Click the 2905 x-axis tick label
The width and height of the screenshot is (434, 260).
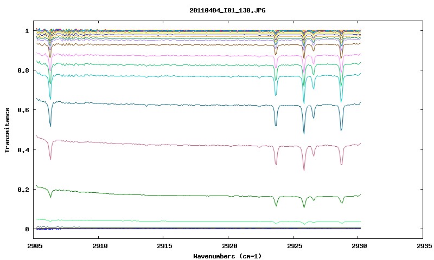pos(35,246)
